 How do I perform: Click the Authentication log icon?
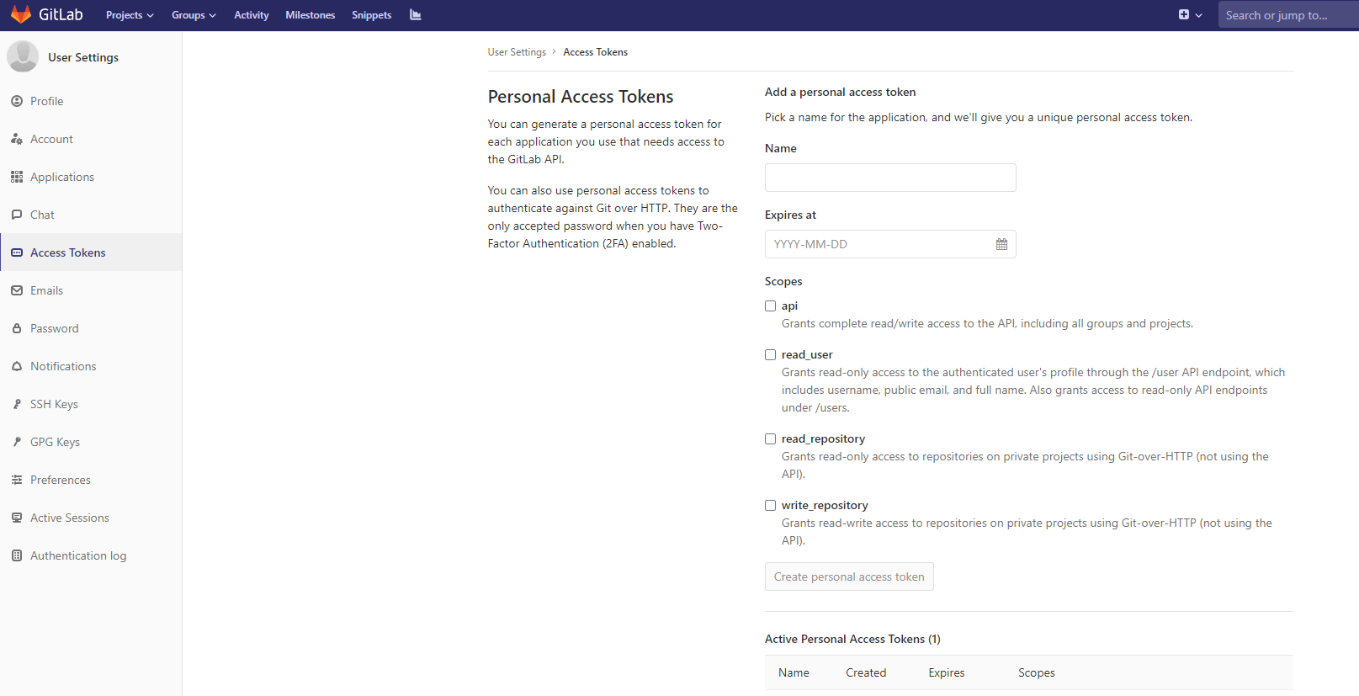[x=17, y=555]
